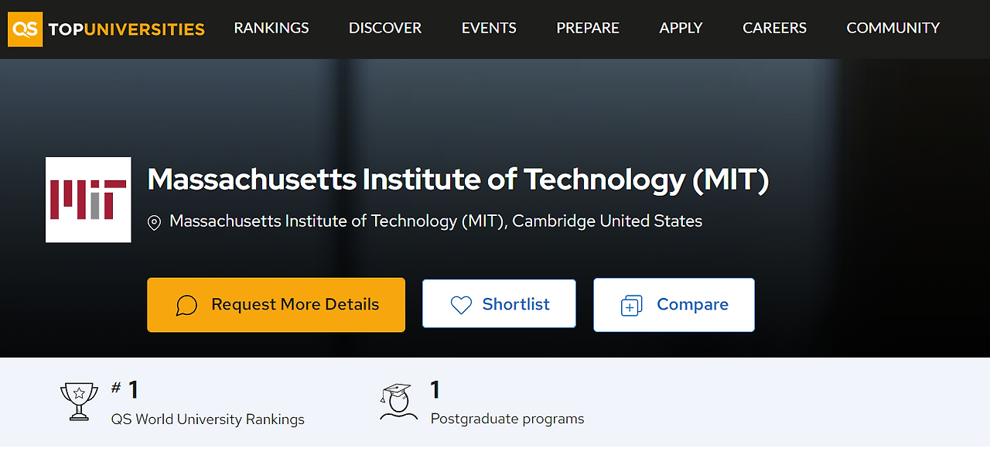Viewport: 990px width, 469px height.
Task: Click the compare plus icon
Action: [632, 306]
